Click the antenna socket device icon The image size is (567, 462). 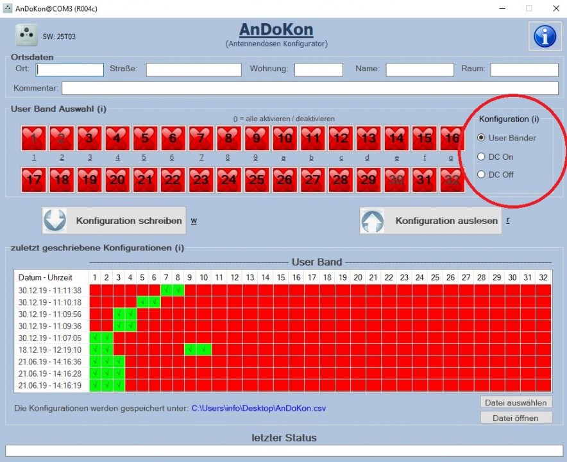[27, 36]
